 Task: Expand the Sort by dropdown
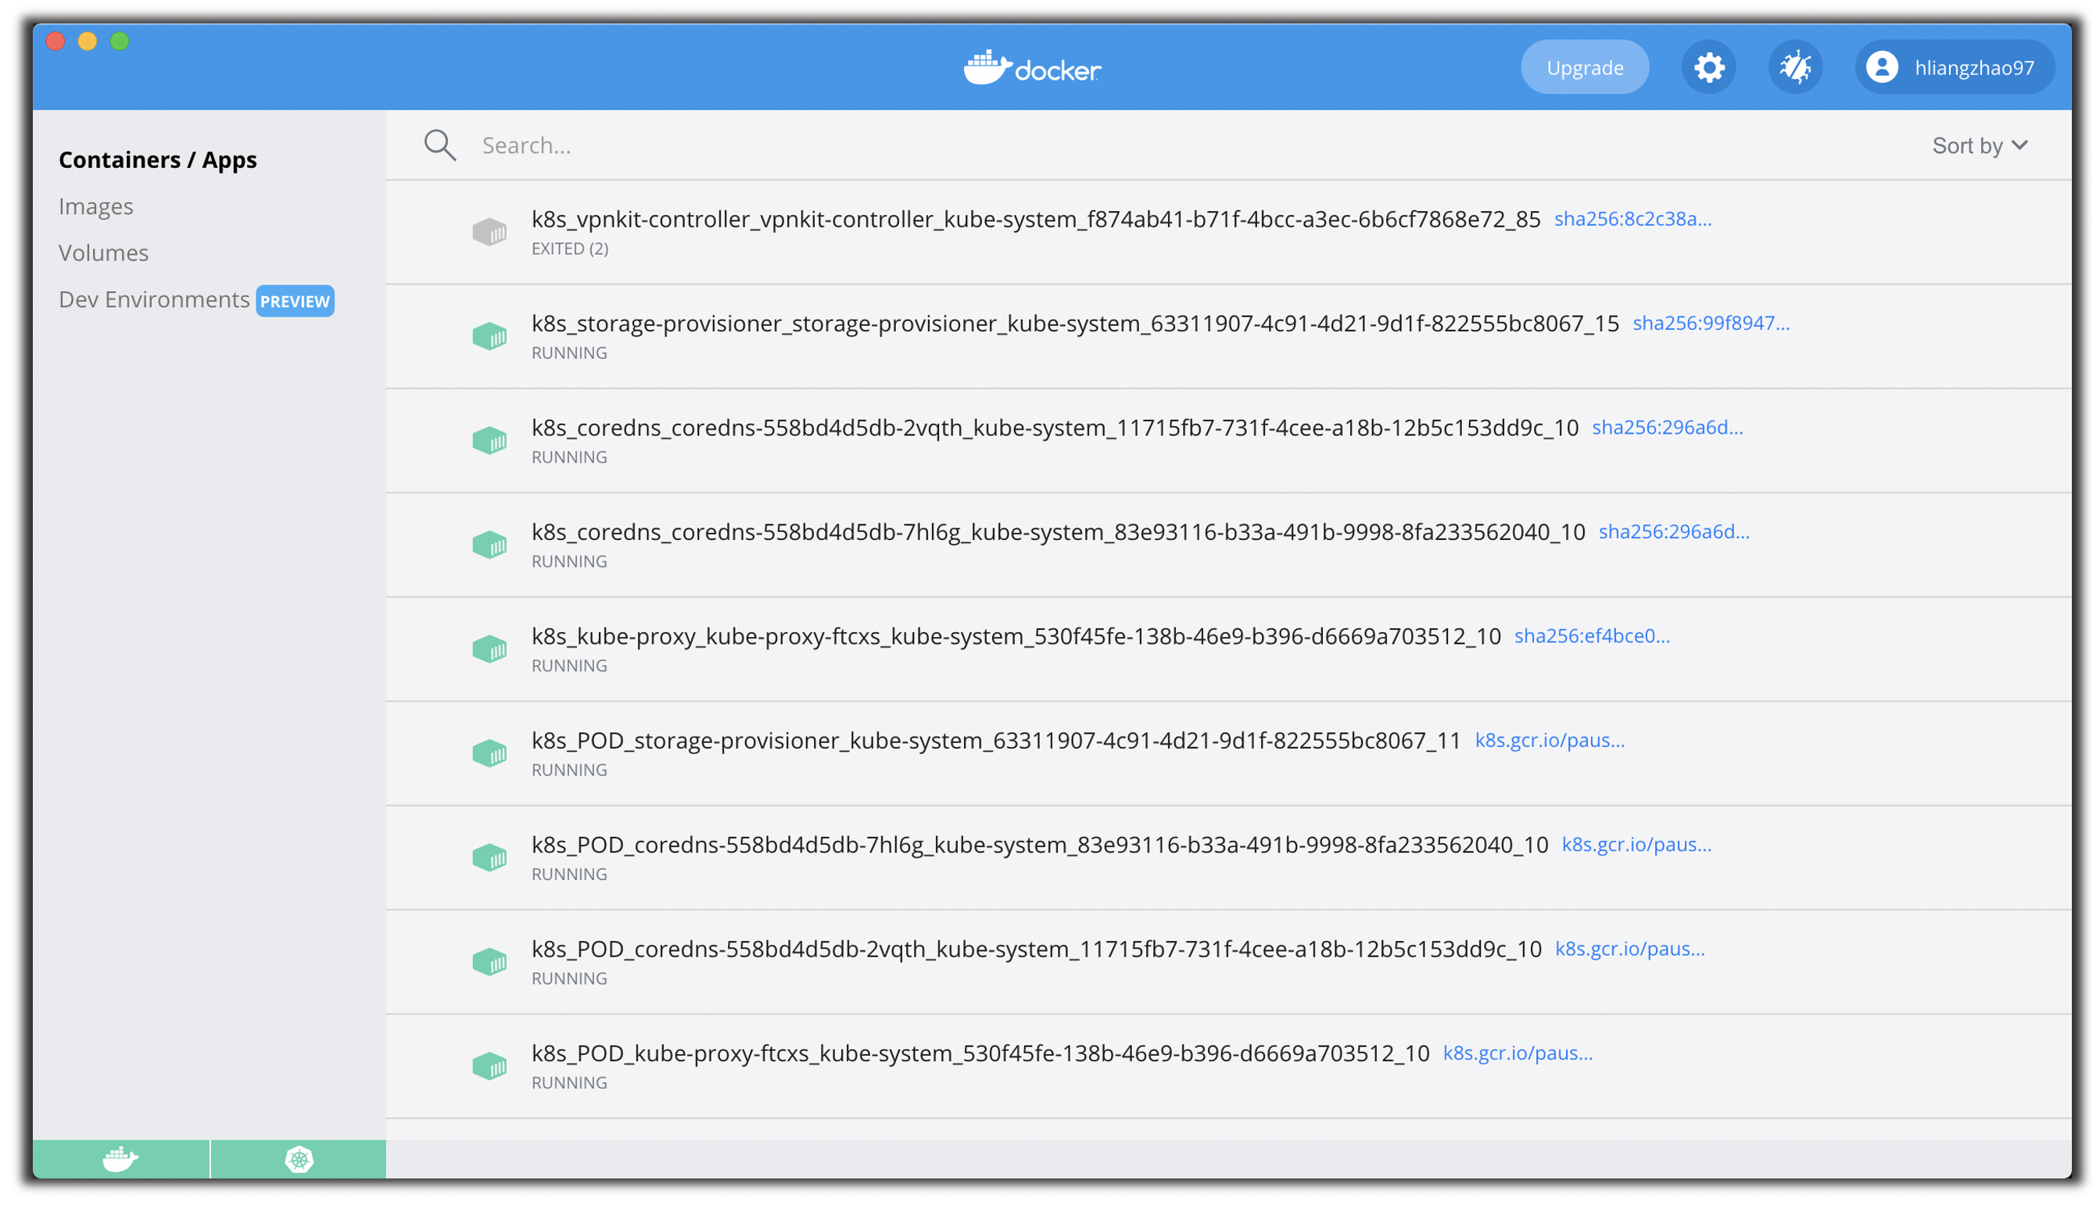[1979, 145]
